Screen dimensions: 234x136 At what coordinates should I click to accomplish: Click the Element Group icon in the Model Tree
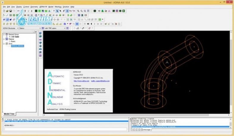coord(7,35)
